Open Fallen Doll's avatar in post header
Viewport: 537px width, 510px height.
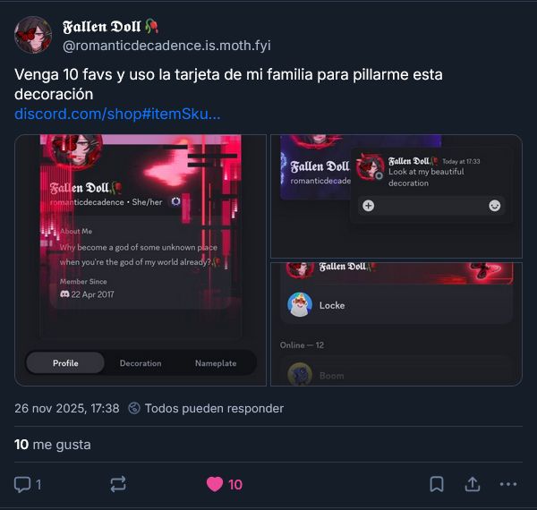[33, 35]
